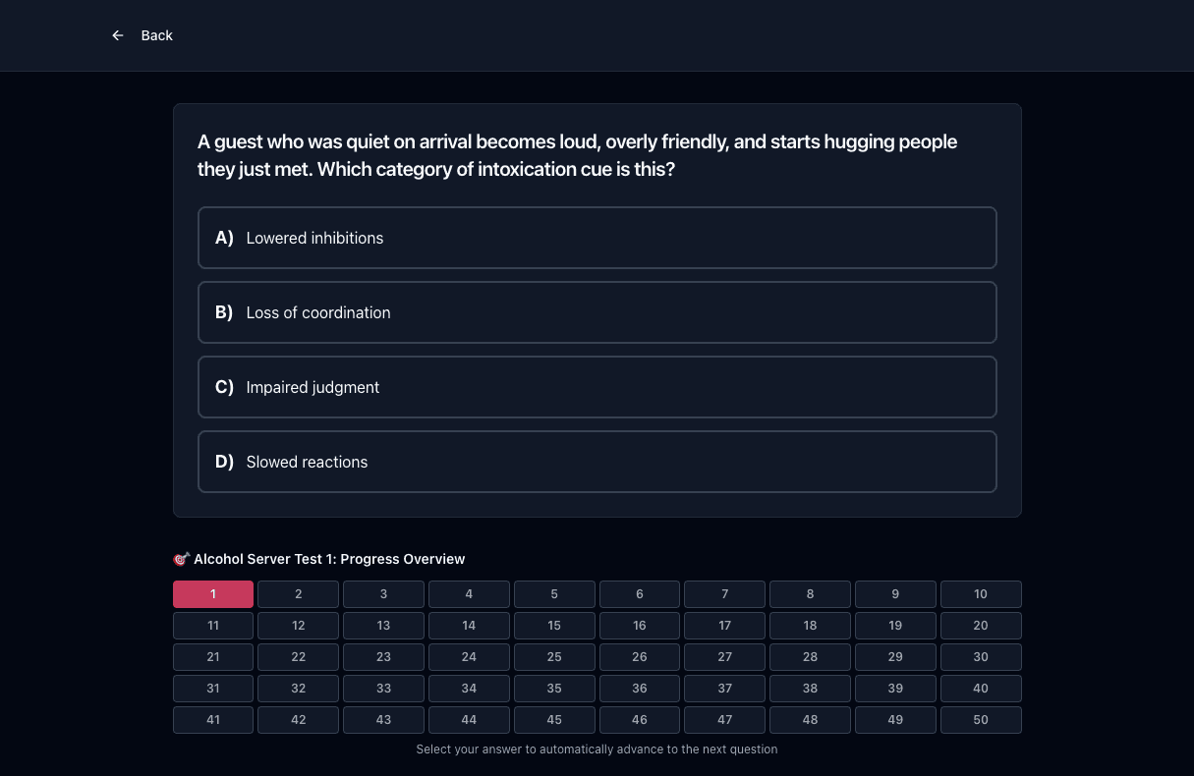
Task: Open question 7 in progress overview
Action: [x=724, y=594]
